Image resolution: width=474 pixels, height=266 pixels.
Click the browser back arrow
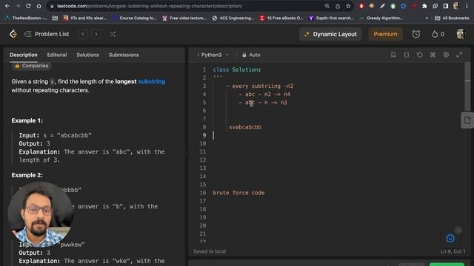(7, 6)
